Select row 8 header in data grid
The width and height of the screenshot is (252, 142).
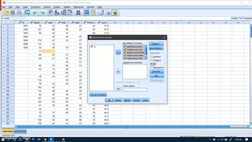click(x=8, y=51)
